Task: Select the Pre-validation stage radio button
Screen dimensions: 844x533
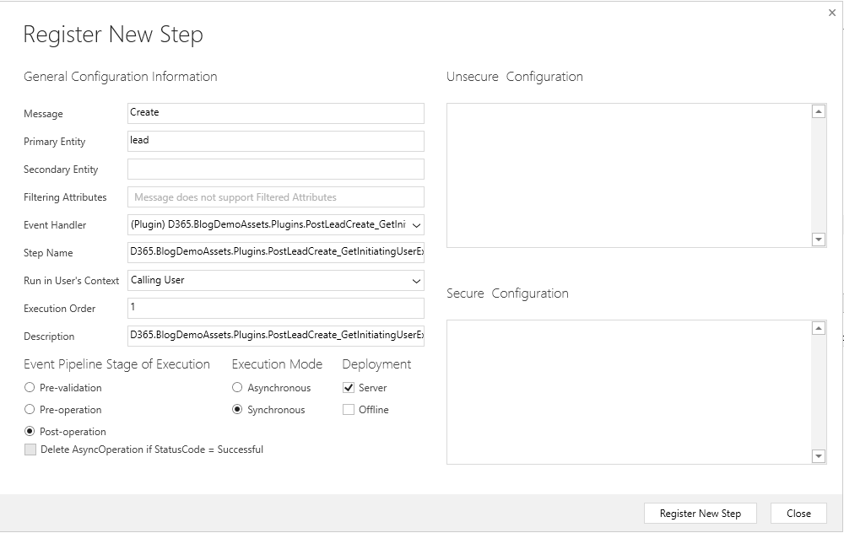Action: coord(30,388)
